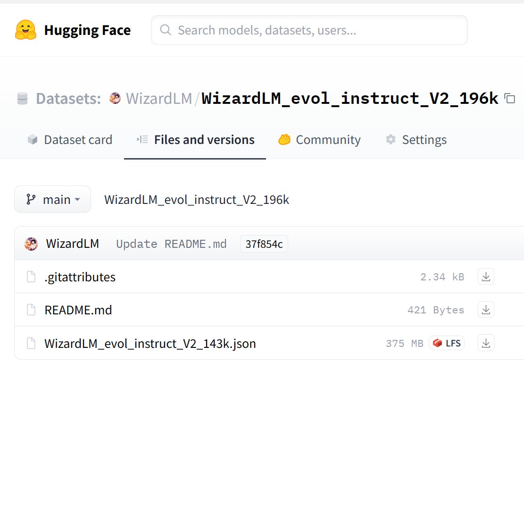
Task: Click the Settings gear icon
Action: (391, 139)
